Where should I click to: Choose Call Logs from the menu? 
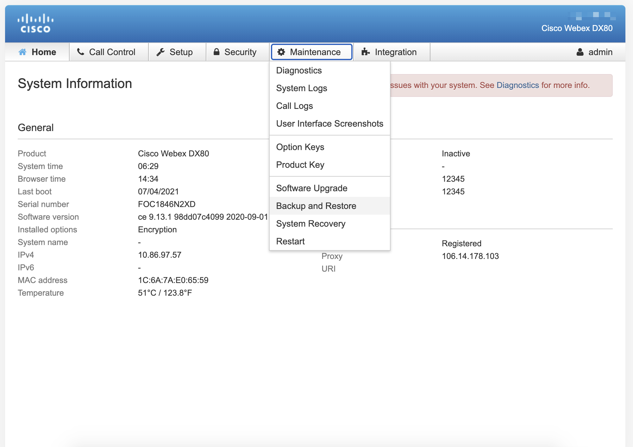[x=330, y=106]
